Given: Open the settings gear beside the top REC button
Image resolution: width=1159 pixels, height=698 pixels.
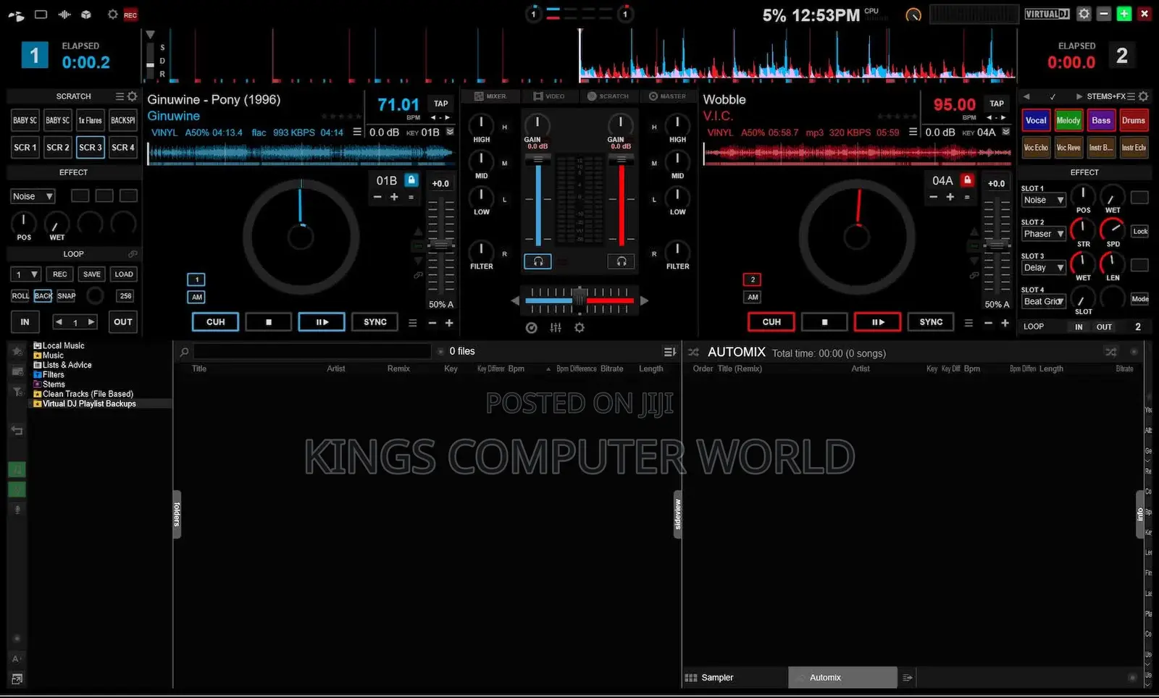Looking at the screenshot, I should pos(112,14).
